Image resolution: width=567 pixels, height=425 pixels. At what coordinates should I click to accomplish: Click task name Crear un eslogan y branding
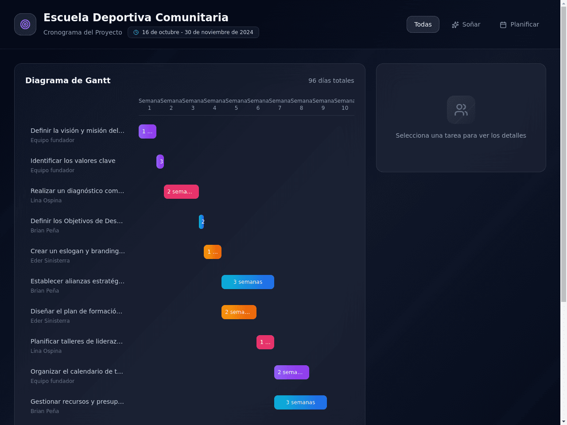tap(78, 251)
